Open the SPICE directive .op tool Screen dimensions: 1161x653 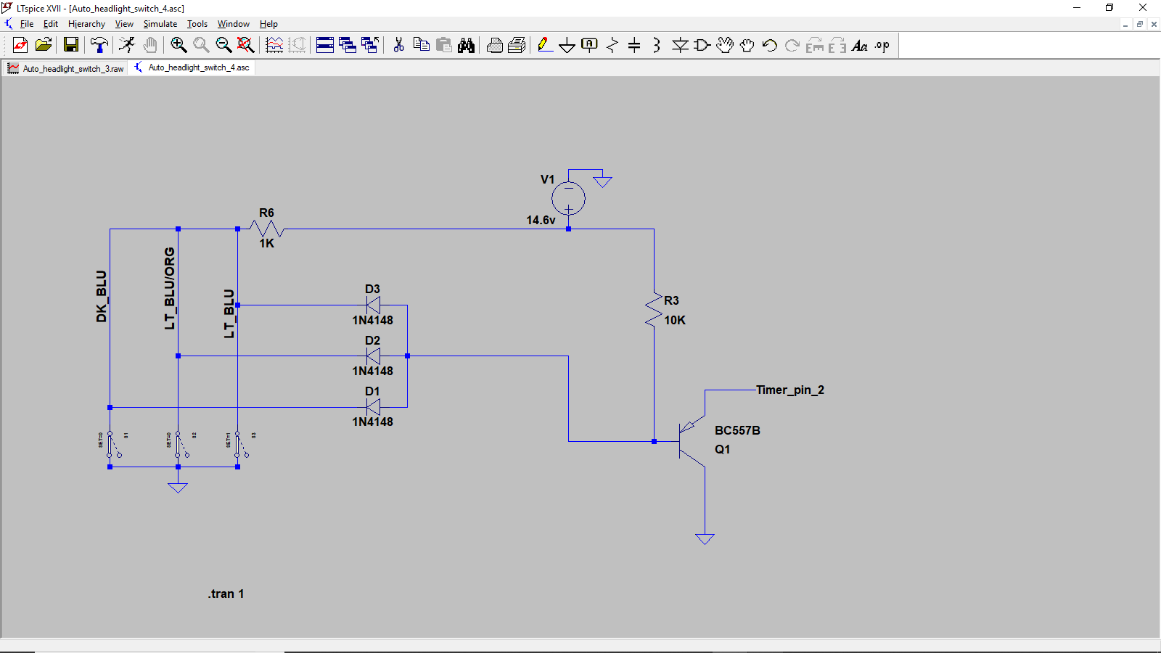[x=882, y=45]
